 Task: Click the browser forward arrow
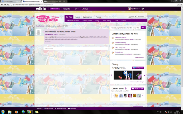coord(5,5)
